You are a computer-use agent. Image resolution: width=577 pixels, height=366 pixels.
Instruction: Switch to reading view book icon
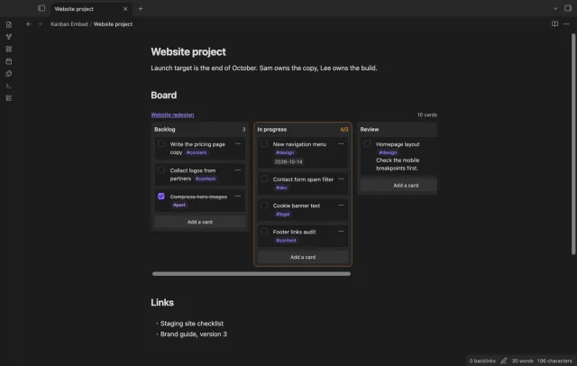554,24
